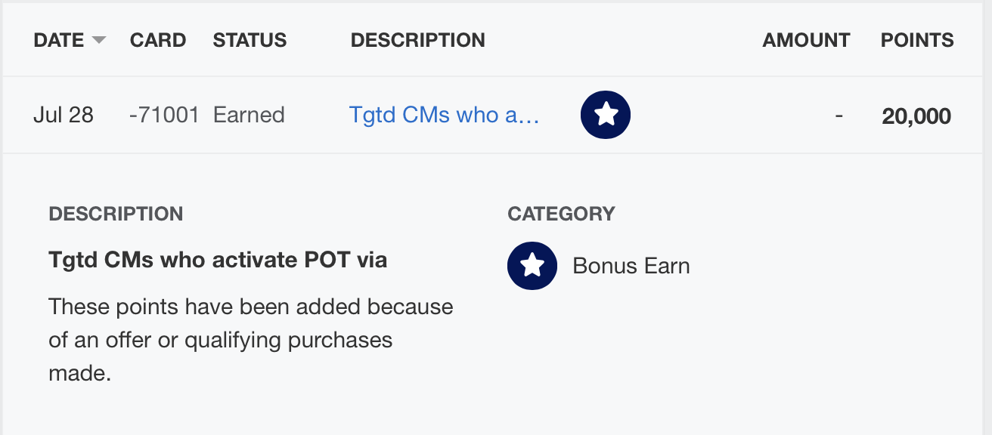Click the Bonus Earn category label

pyautogui.click(x=631, y=266)
